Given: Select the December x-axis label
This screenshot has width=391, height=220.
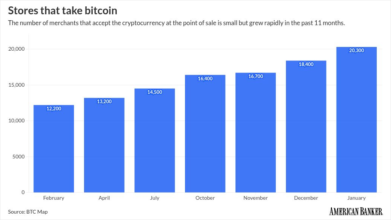Looking at the screenshot, I should coord(306,198).
